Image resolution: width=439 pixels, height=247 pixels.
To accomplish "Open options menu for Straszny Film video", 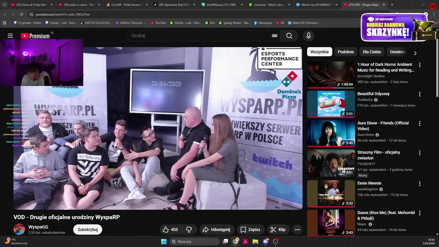I will point(419,153).
